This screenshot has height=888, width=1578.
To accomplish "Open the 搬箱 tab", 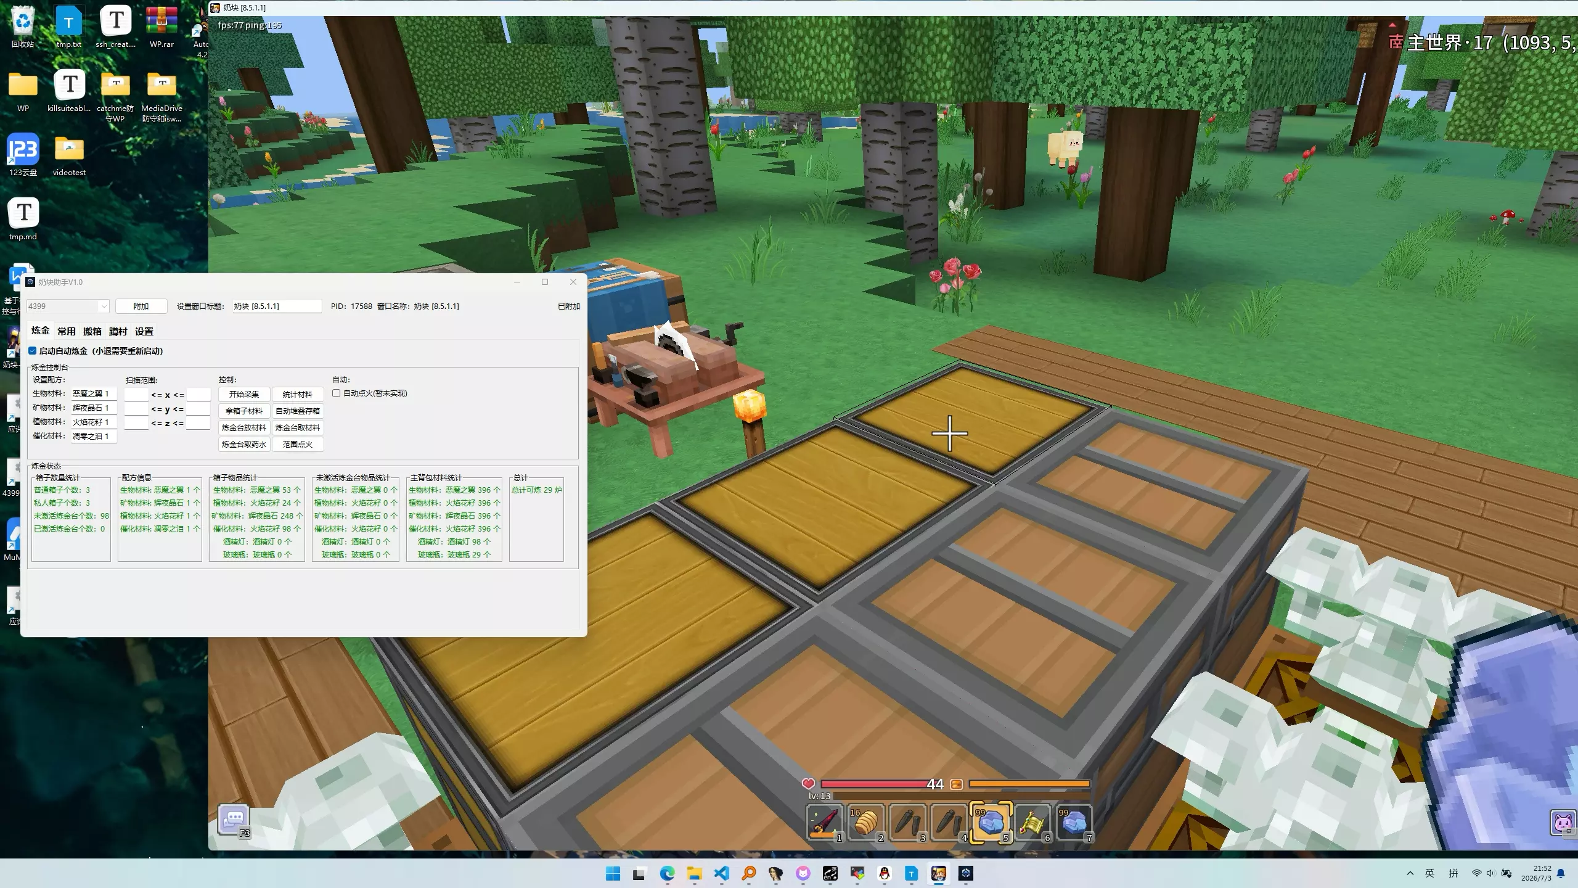I will click(x=92, y=332).
